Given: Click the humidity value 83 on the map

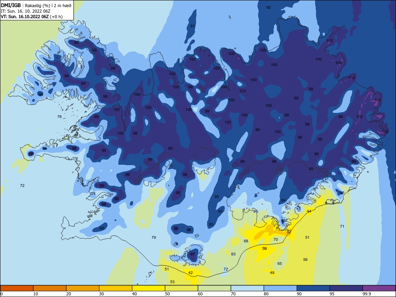Looking at the screenshot, I should [x=233, y=254].
